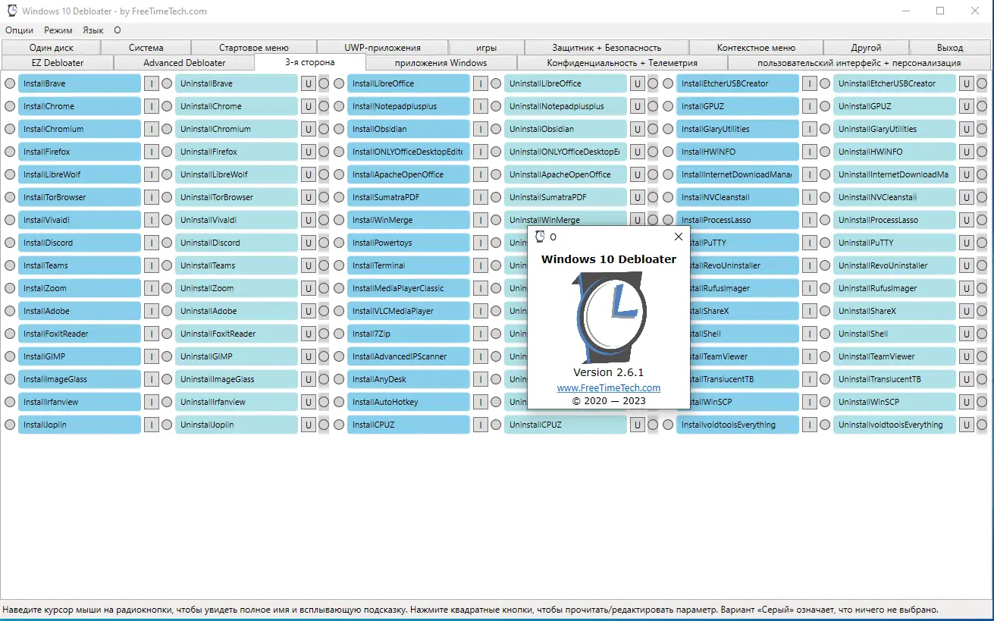994x621 pixels.
Task: Click the I button beside InstallObsidian
Action: [x=480, y=129]
